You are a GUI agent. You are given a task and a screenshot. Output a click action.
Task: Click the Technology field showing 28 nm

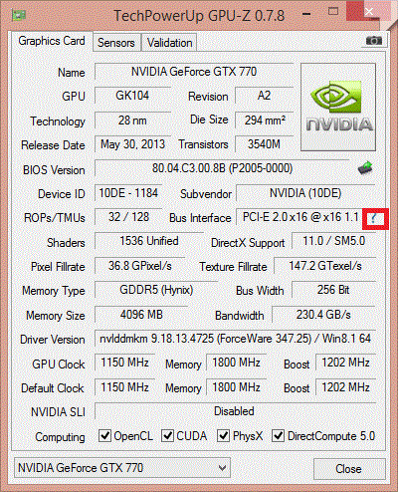point(132,121)
